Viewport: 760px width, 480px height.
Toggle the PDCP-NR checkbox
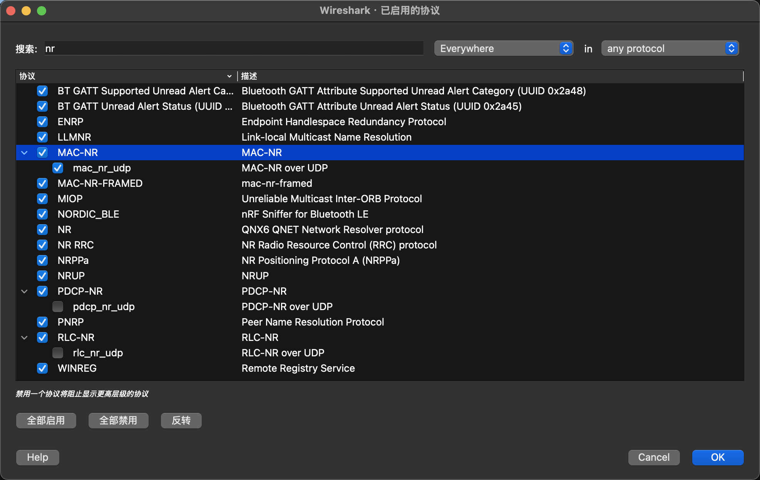(x=42, y=291)
